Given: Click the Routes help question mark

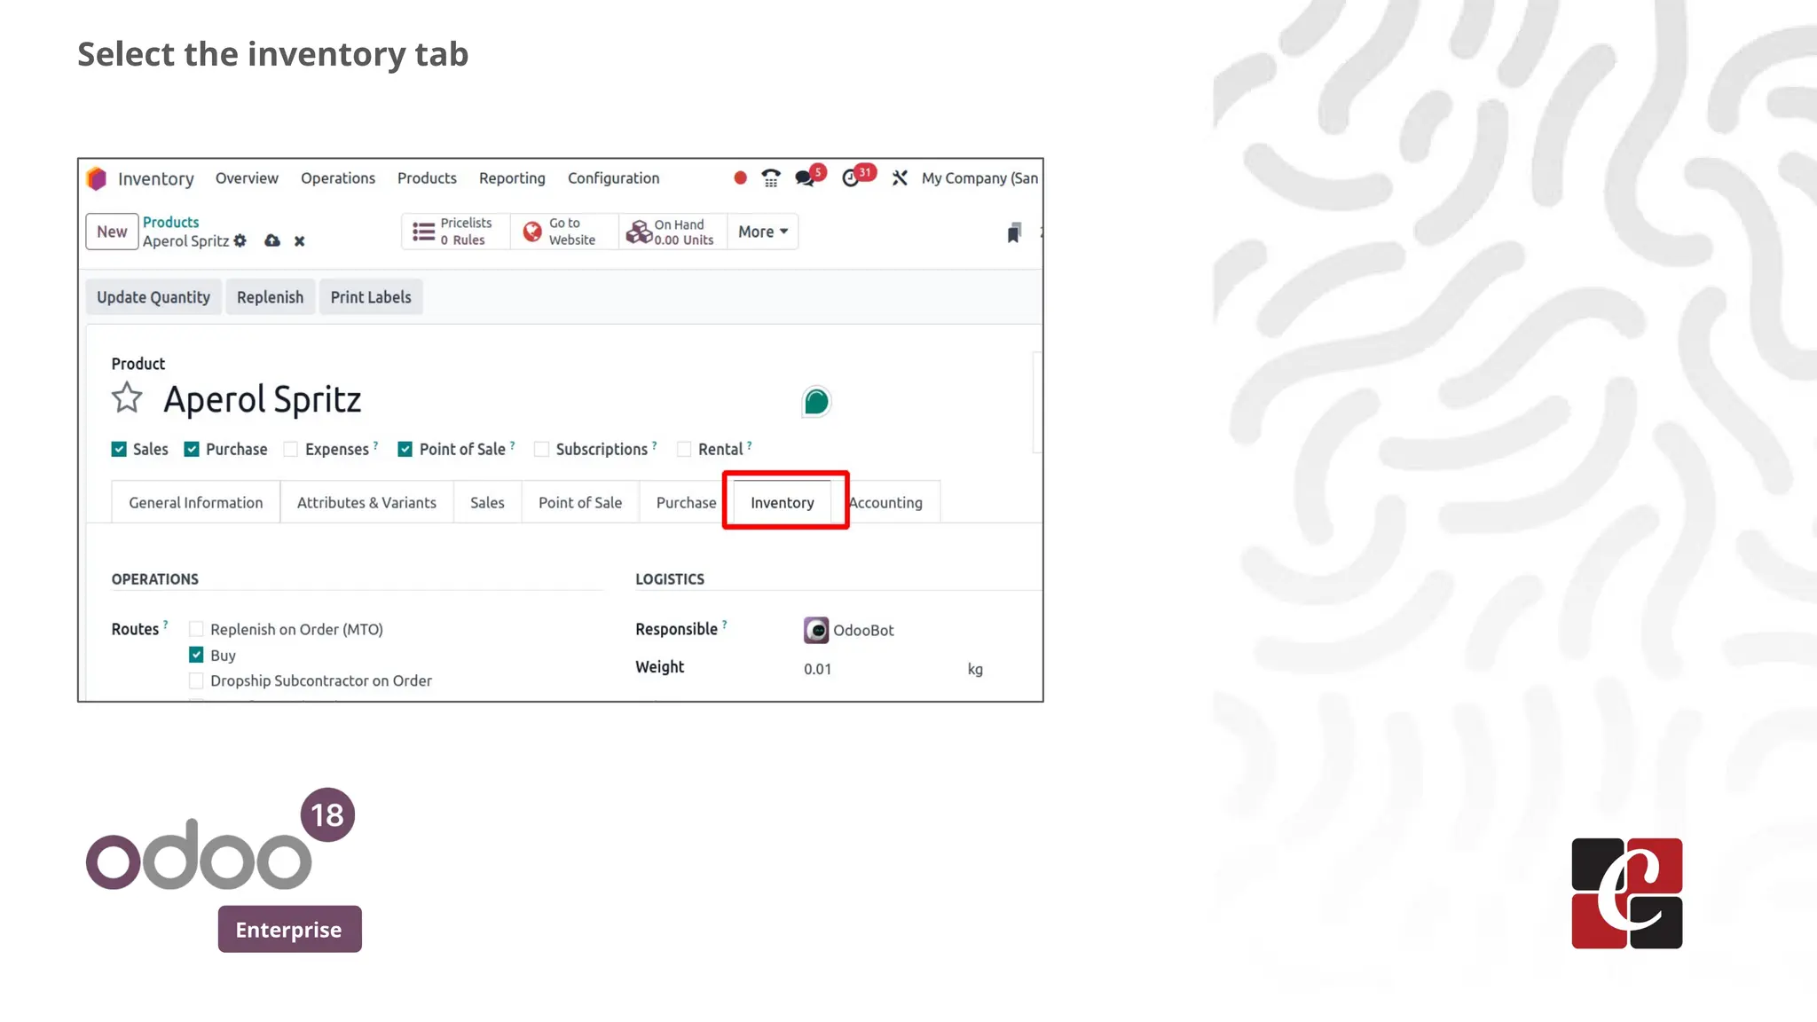Looking at the screenshot, I should pyautogui.click(x=166, y=625).
